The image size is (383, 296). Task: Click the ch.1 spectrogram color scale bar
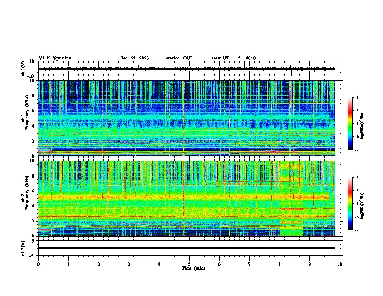(x=350, y=124)
